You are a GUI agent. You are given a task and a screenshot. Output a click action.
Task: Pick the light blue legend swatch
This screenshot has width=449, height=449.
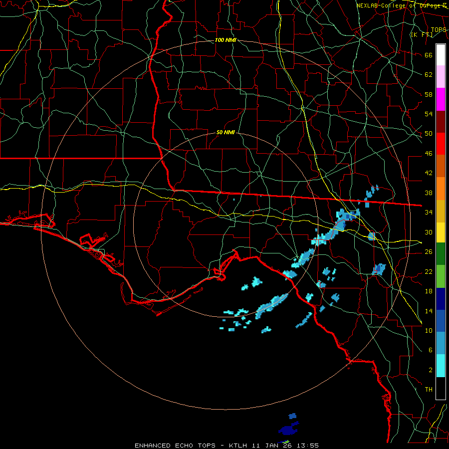441,343
